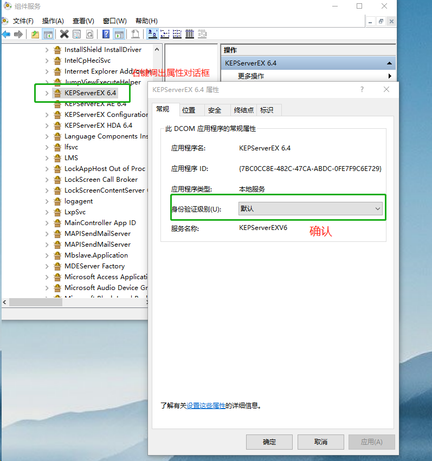
Task: Expand the 更多操作 submenu arrow
Action: (390, 76)
